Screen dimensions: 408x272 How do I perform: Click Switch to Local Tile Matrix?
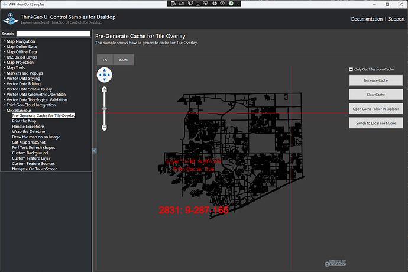(375, 123)
